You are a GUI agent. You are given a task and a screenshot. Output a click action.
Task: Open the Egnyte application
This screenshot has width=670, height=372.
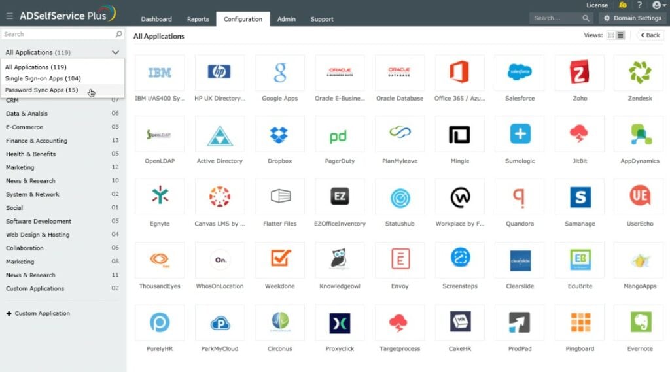pos(160,197)
